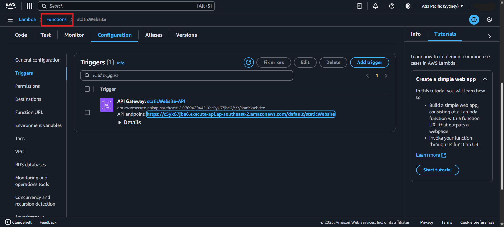The height and width of the screenshot is (227, 504).
Task: Switch to the Code tab
Action: pyautogui.click(x=21, y=35)
